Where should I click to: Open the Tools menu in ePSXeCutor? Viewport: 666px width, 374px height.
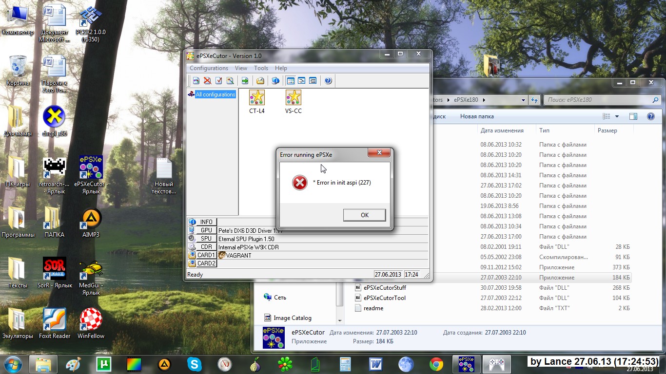coord(261,68)
